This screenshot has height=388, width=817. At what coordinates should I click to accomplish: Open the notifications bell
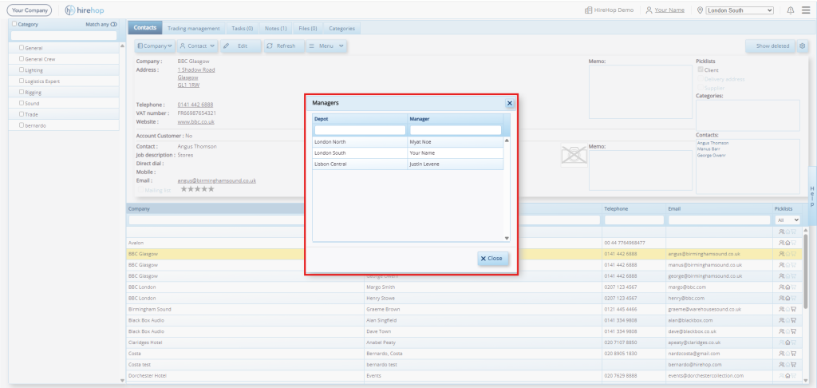[x=791, y=10]
